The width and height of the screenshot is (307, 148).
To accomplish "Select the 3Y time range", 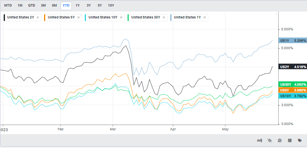I will pos(89,5).
